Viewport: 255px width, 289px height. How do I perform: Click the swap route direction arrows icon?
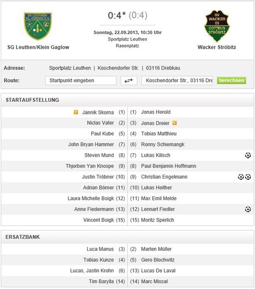(x=129, y=80)
